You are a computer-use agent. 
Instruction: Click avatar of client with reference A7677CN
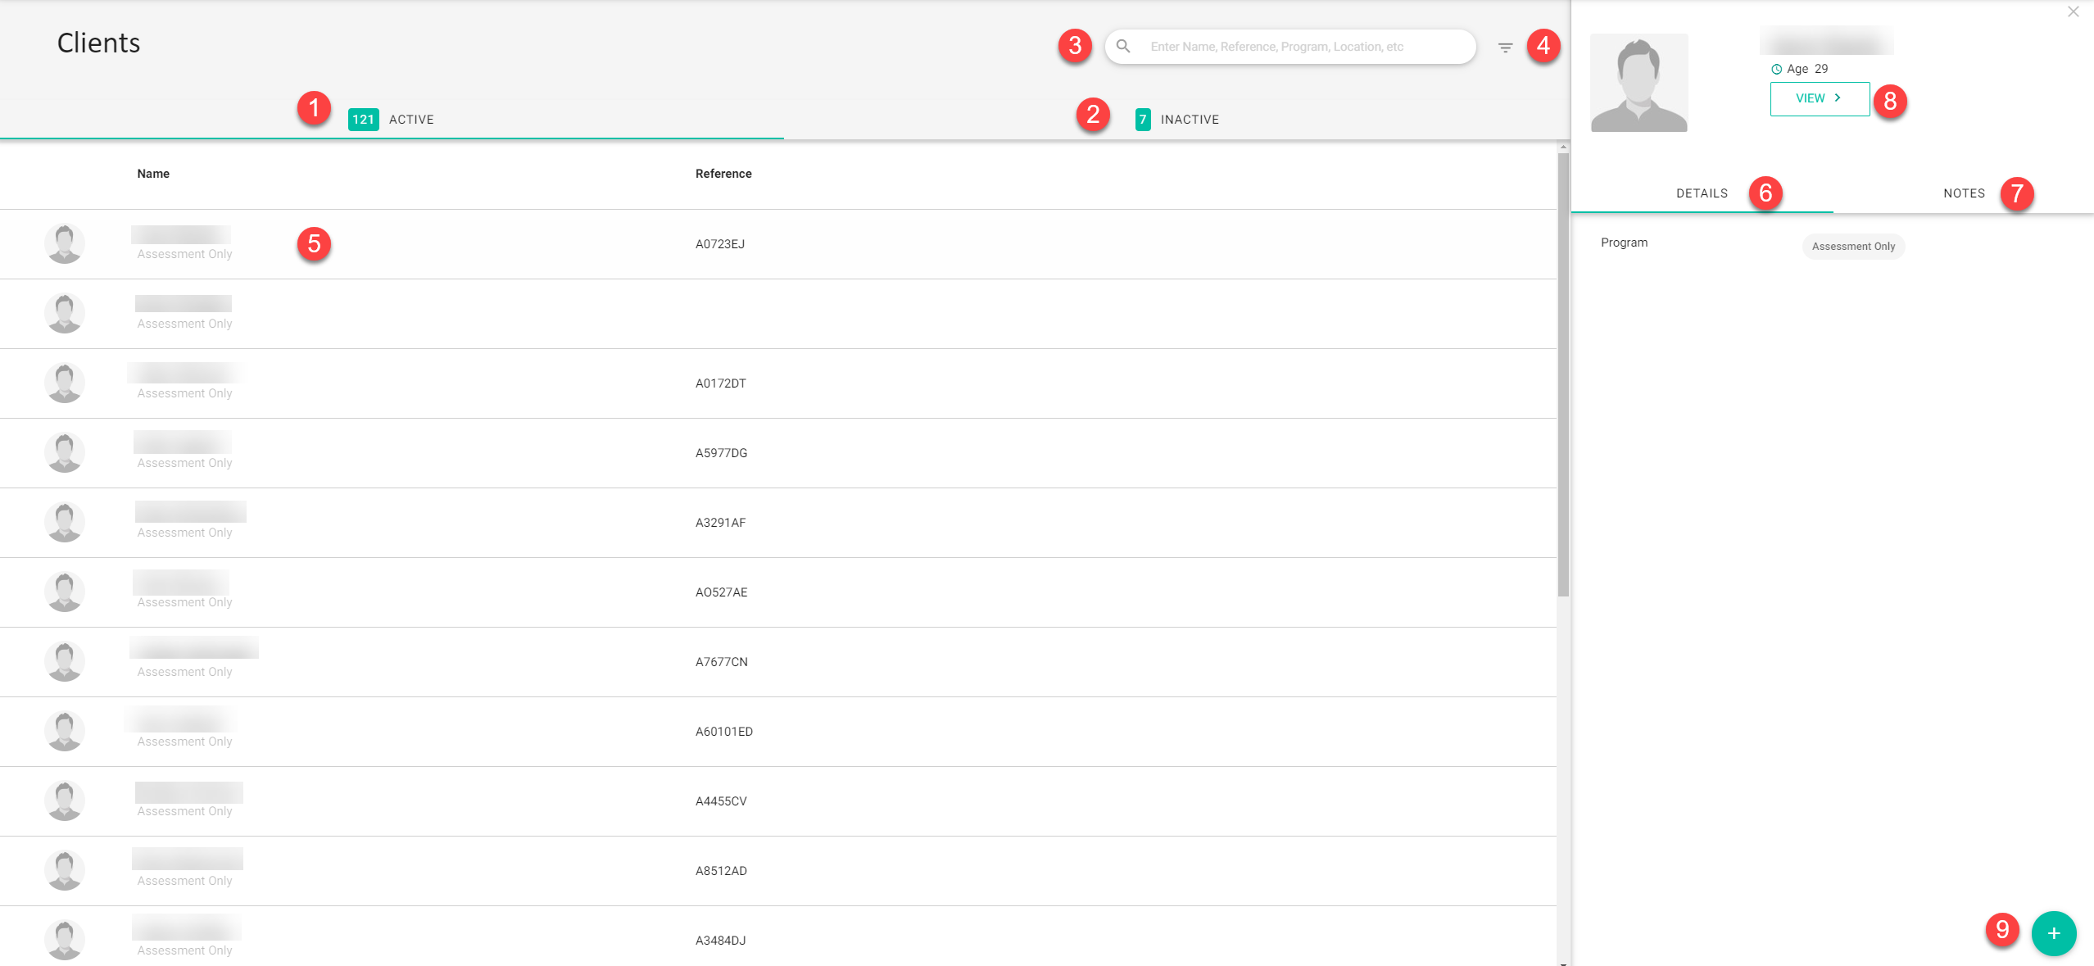pyautogui.click(x=64, y=661)
